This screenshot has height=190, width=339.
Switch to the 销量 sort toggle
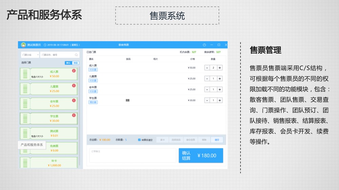(76, 63)
